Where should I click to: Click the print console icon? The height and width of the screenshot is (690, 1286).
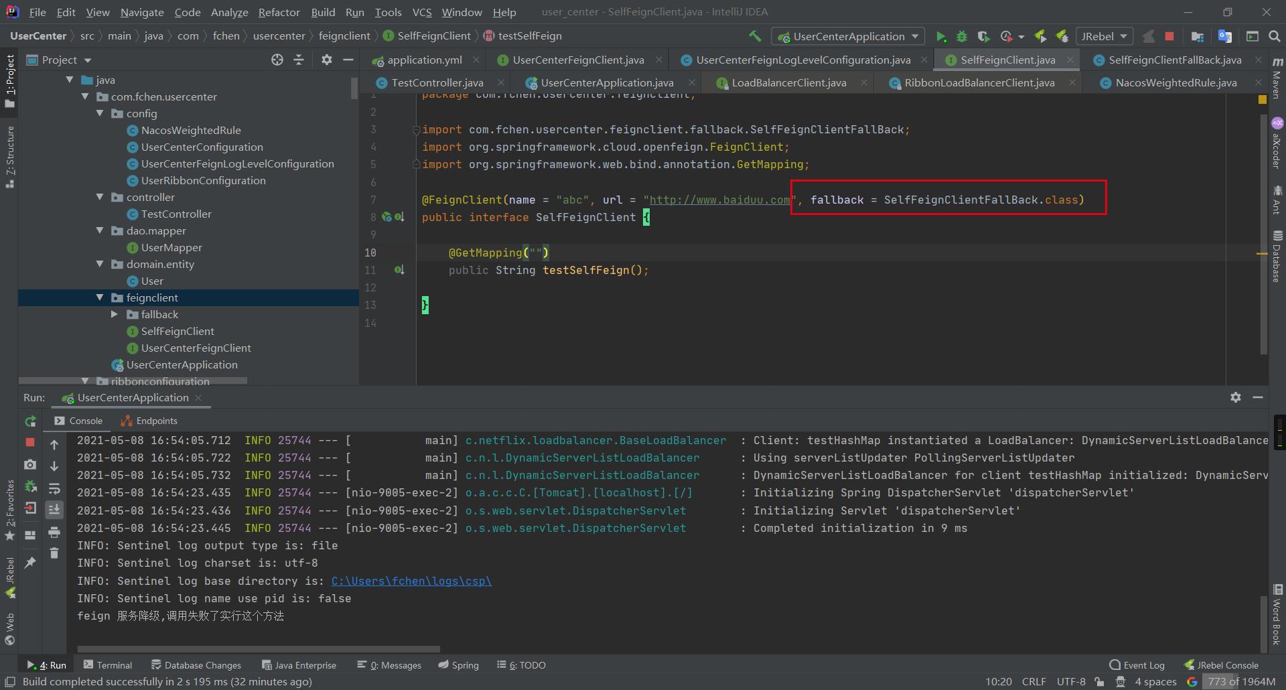[54, 533]
